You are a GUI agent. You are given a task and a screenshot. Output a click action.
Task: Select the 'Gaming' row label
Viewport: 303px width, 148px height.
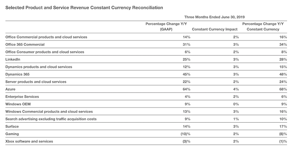tap(12, 134)
